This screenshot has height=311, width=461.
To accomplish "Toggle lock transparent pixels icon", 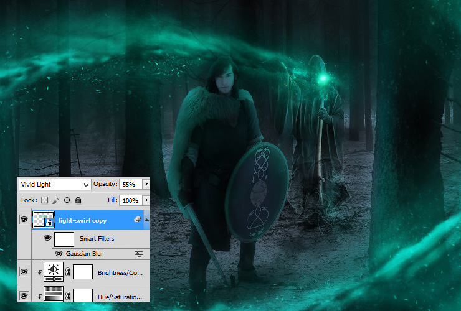I will (x=44, y=200).
